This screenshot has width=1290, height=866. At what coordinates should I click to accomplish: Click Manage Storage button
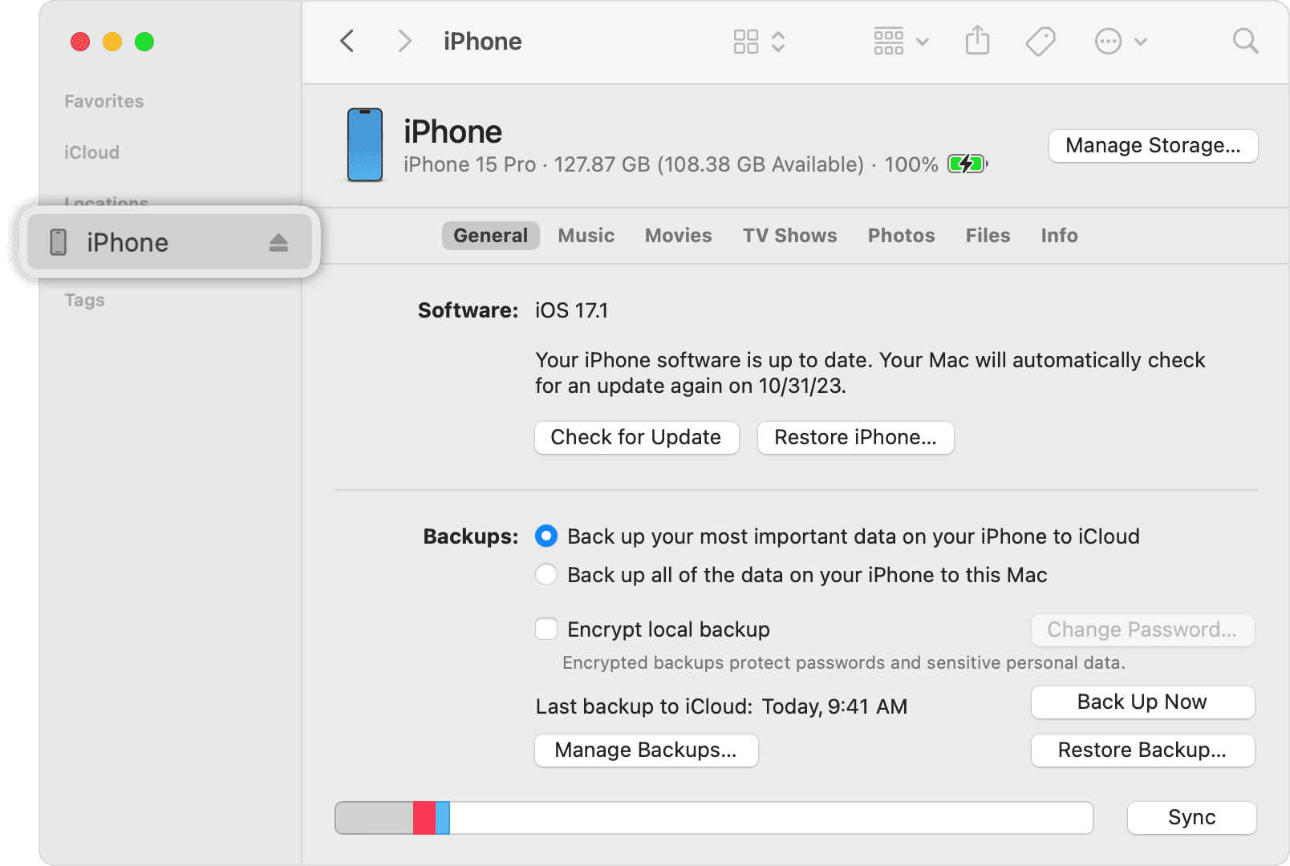1154,146
